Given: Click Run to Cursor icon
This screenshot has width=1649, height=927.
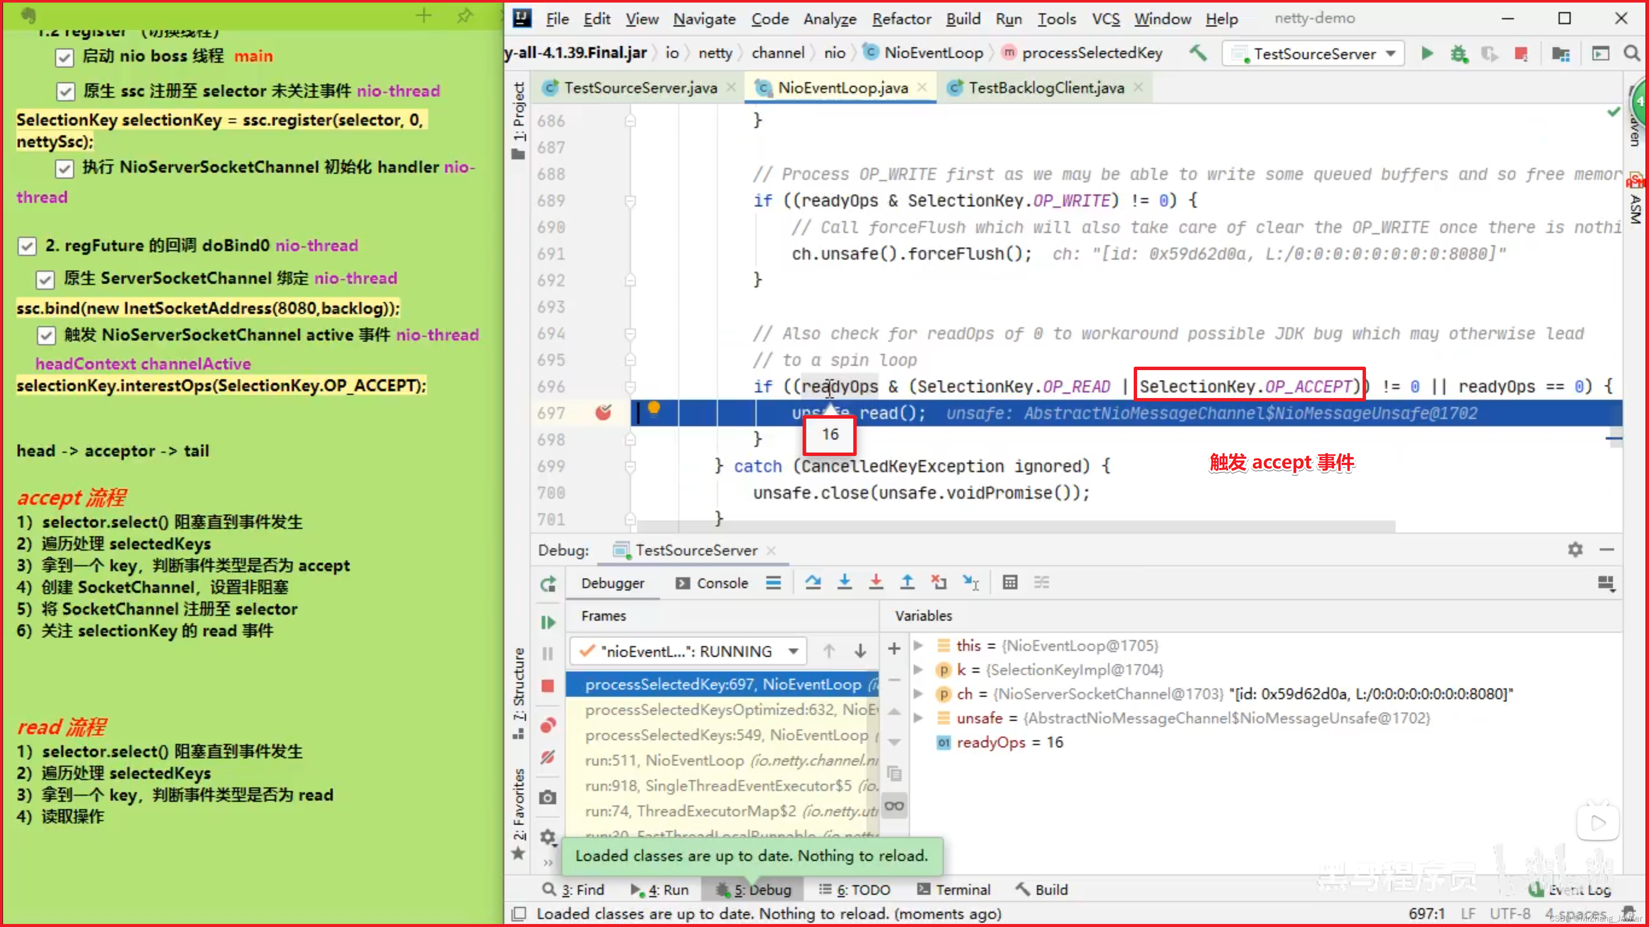Looking at the screenshot, I should tap(971, 582).
